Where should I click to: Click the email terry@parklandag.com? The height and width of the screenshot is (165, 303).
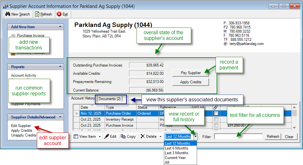tap(246, 44)
